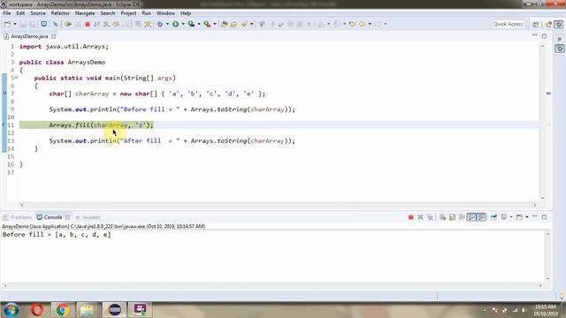
Task: Click the yellow Forward navigation arrow
Action: click(362, 24)
